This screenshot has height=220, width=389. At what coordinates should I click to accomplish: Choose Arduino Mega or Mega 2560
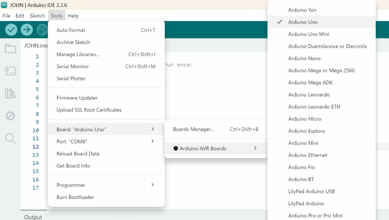(x=321, y=71)
